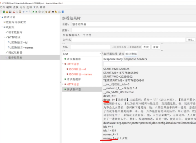Select JSON断言--names in the test plan tree
196x143 pixels.
(x=22, y=47)
